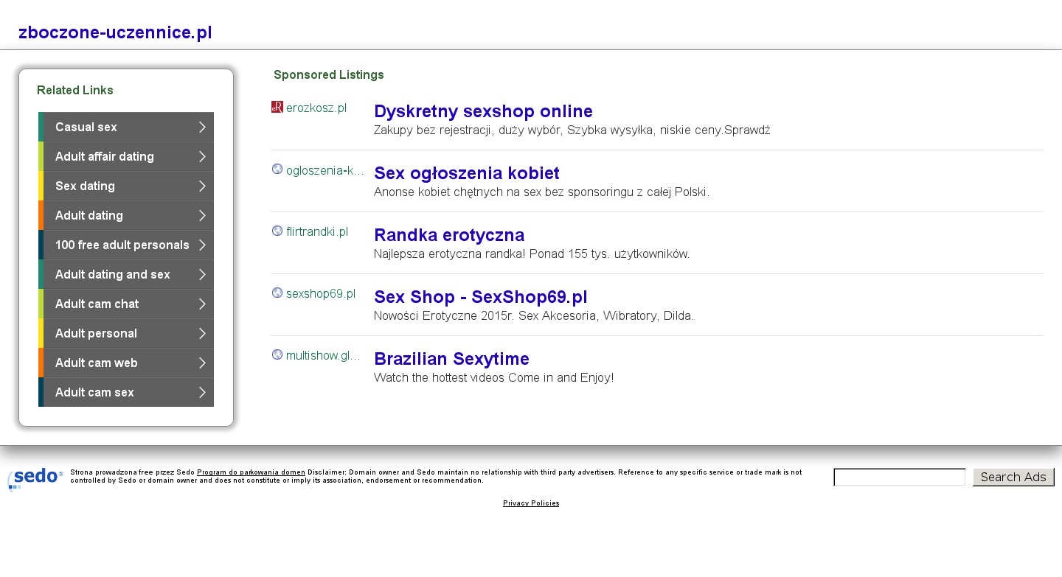Open the Randka erotyczna sponsored listing
The width and height of the screenshot is (1062, 577).
tap(448, 235)
